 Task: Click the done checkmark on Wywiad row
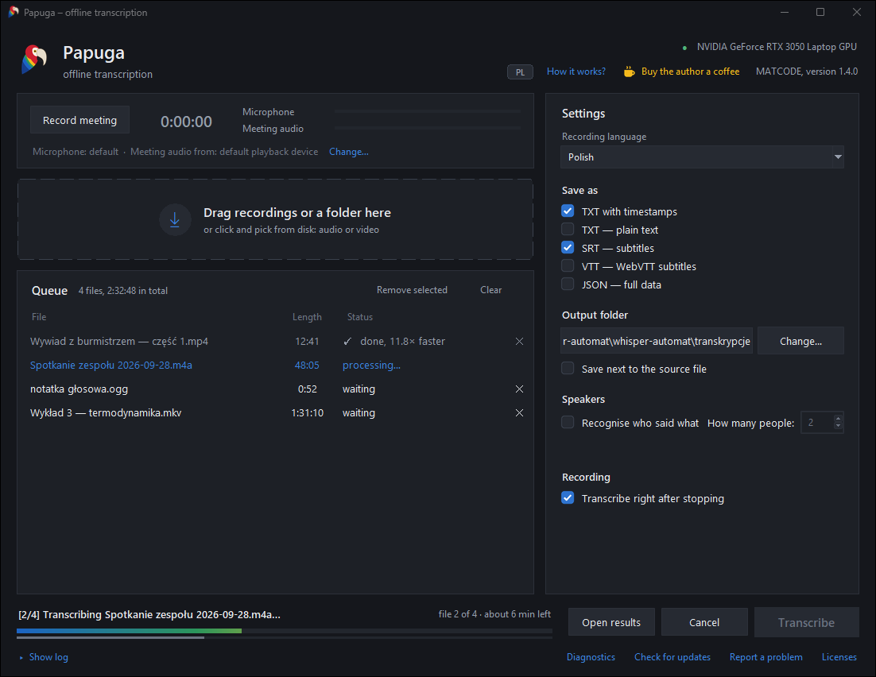[347, 342]
